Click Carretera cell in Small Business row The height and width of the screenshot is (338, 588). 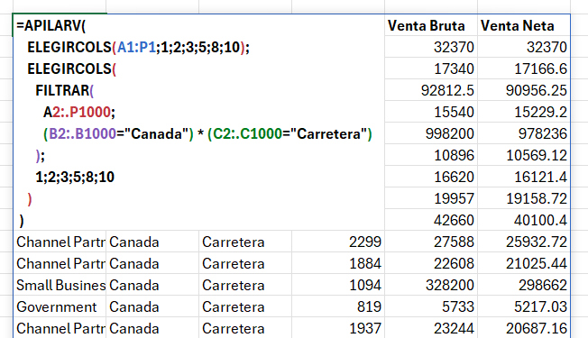[x=245, y=285]
